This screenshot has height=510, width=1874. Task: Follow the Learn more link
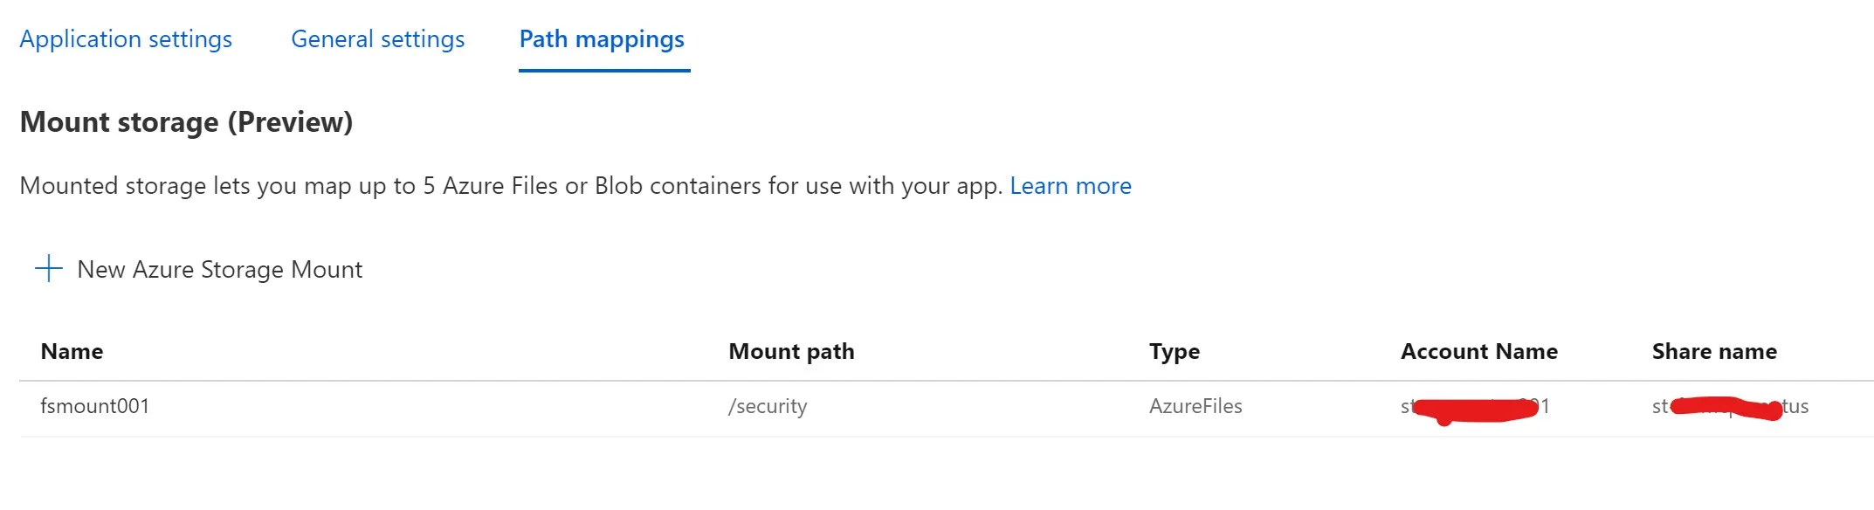click(1070, 186)
